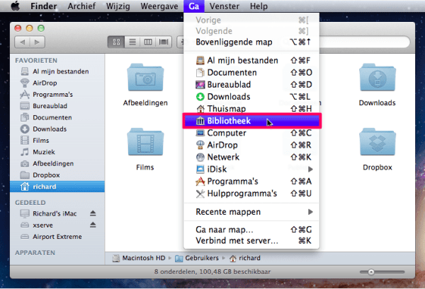Open Dropbox in the sidebar
This screenshot has height=289, width=425.
point(57,175)
